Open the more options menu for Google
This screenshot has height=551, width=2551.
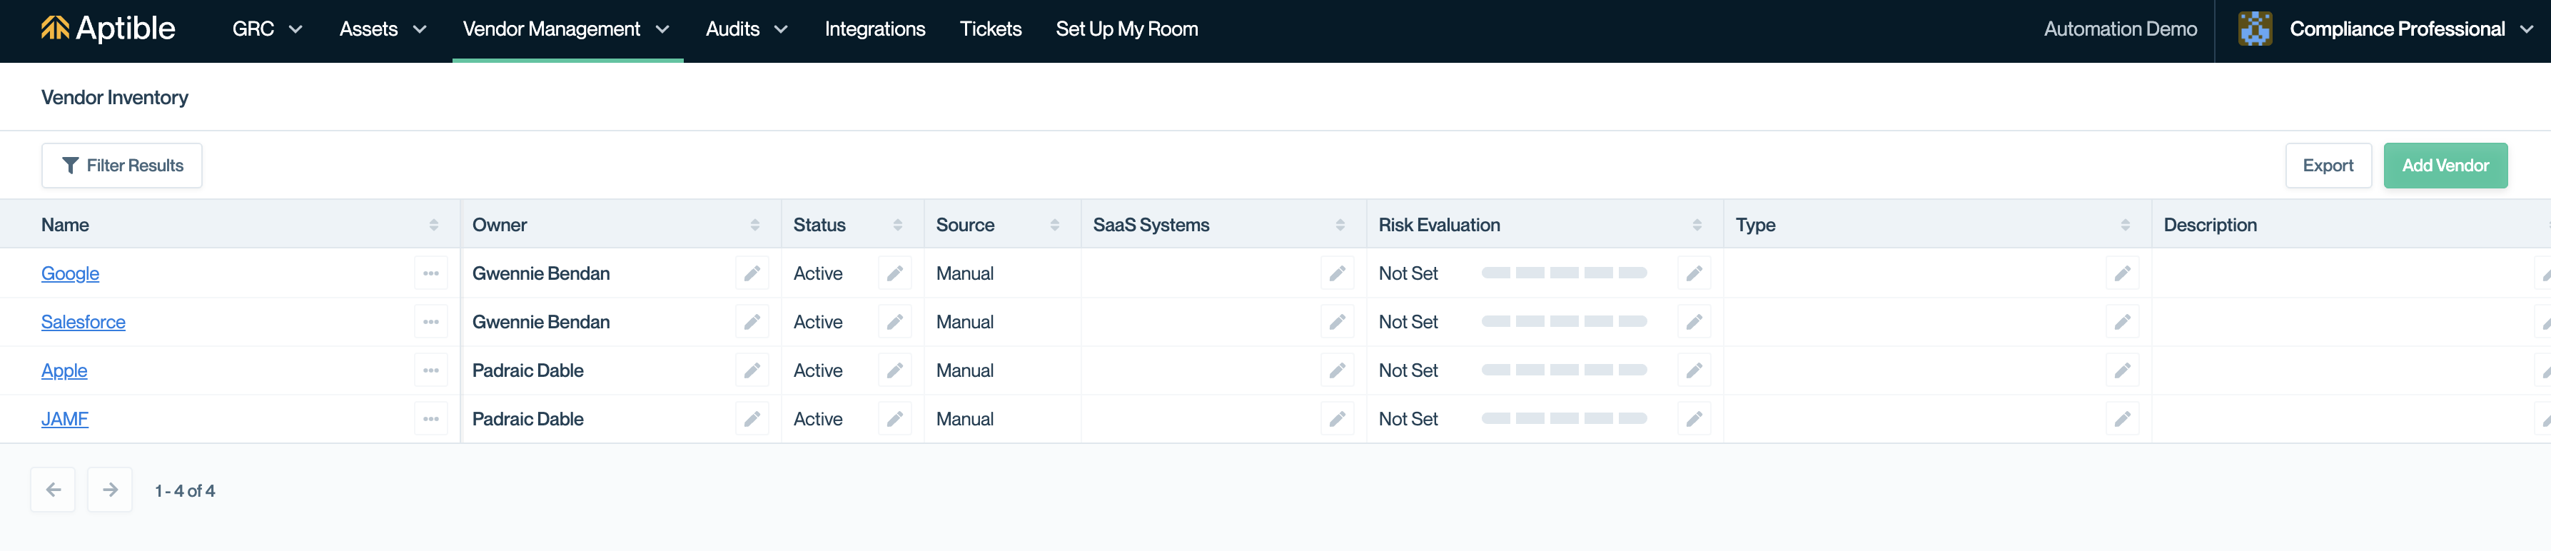coord(431,273)
